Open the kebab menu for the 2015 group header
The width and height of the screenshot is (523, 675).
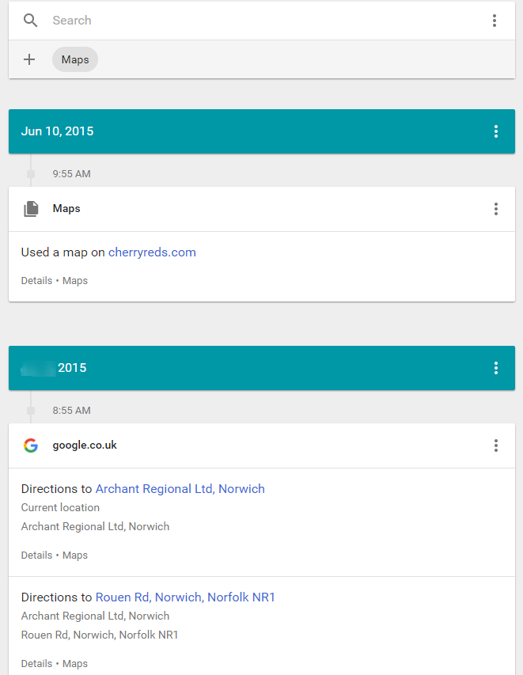(x=496, y=368)
